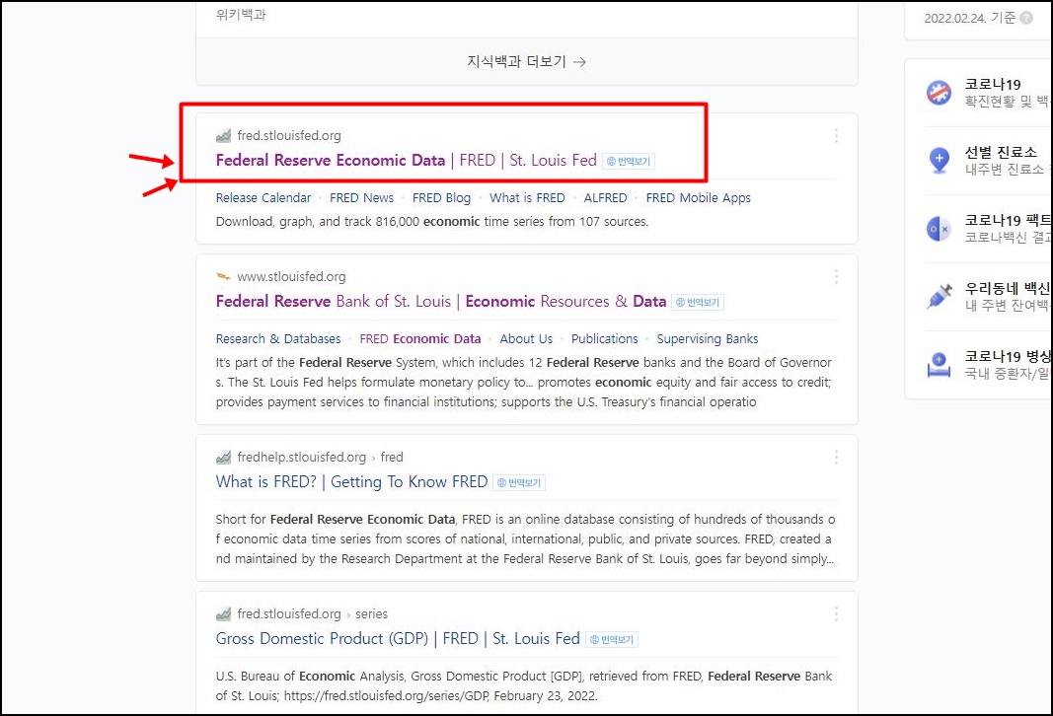Open the Supervising Banks sublink
Image resolution: width=1053 pixels, height=716 pixels.
pos(708,339)
